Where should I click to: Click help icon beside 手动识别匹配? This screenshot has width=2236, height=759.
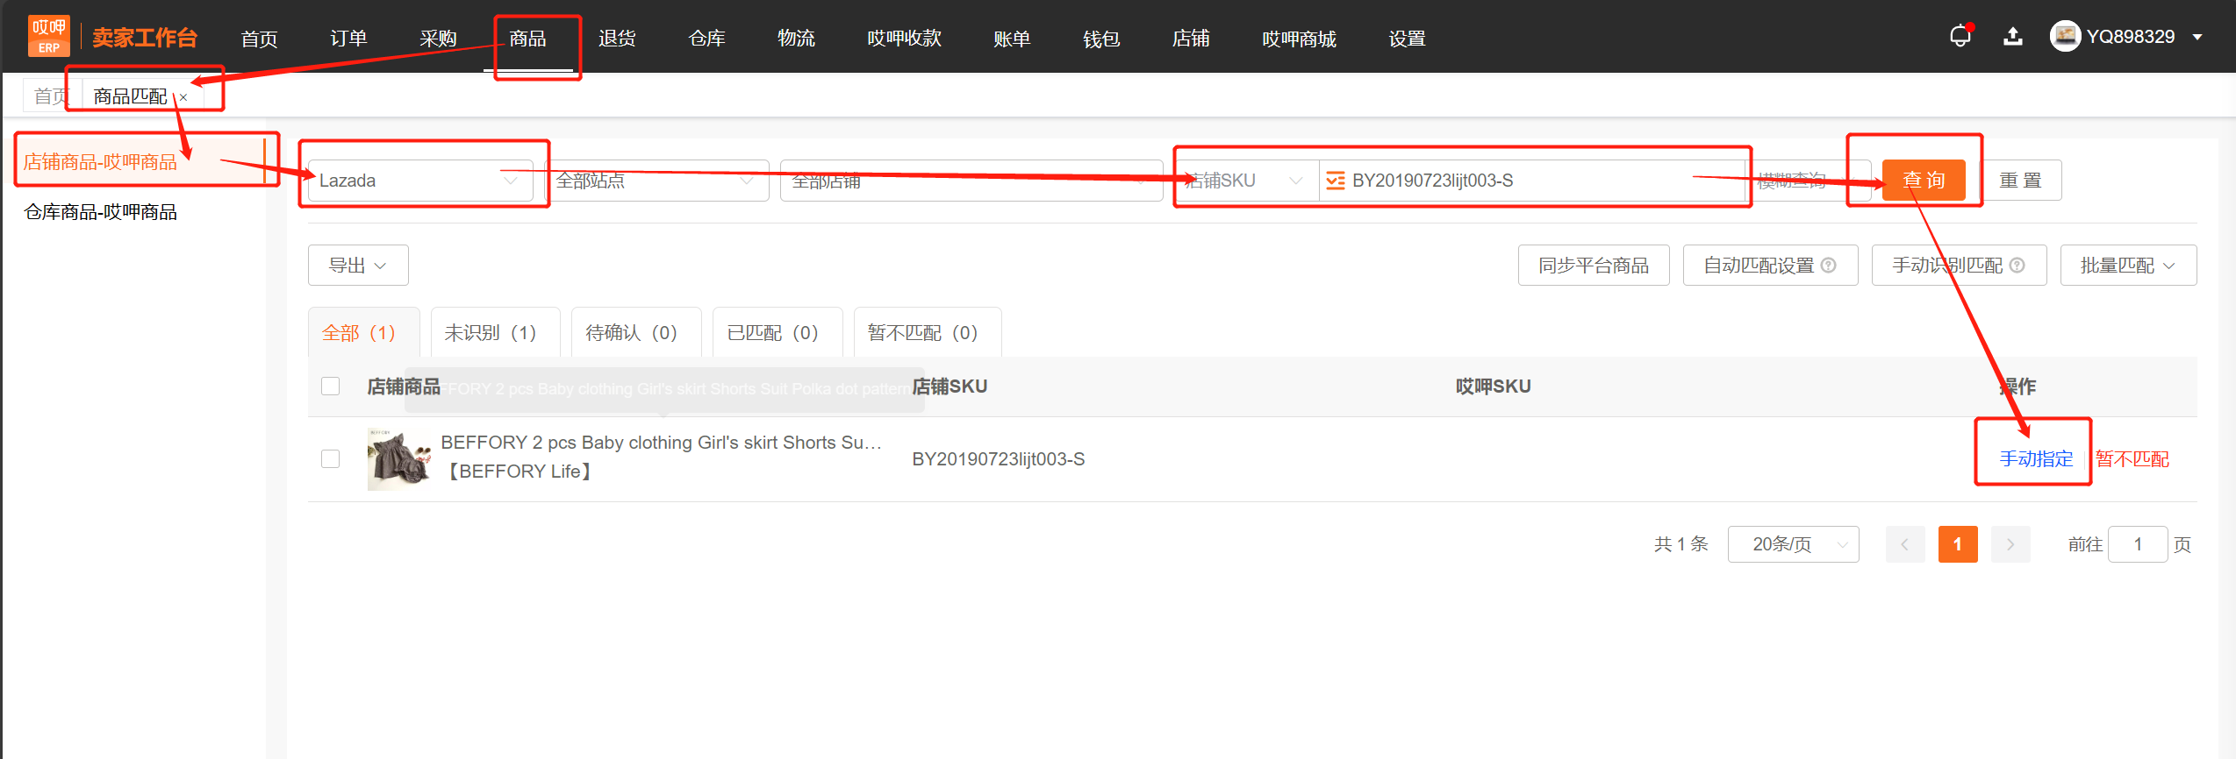click(x=2017, y=266)
